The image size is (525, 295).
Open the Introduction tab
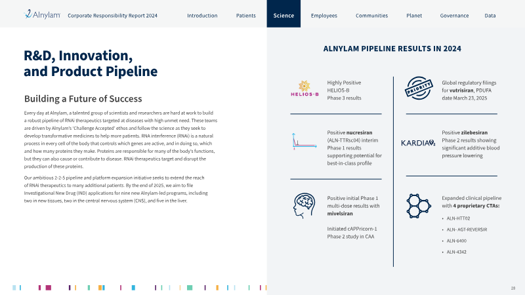202,15
